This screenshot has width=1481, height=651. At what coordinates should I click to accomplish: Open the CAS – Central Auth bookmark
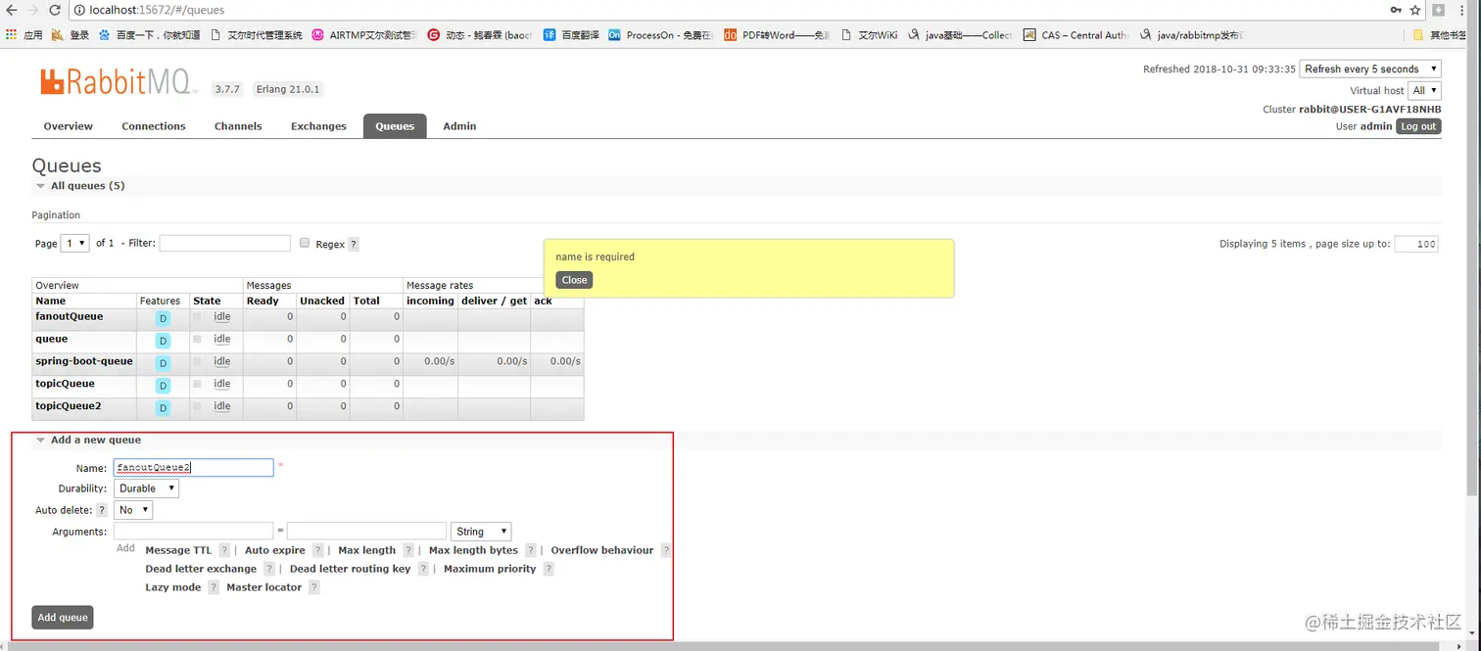click(x=1075, y=34)
